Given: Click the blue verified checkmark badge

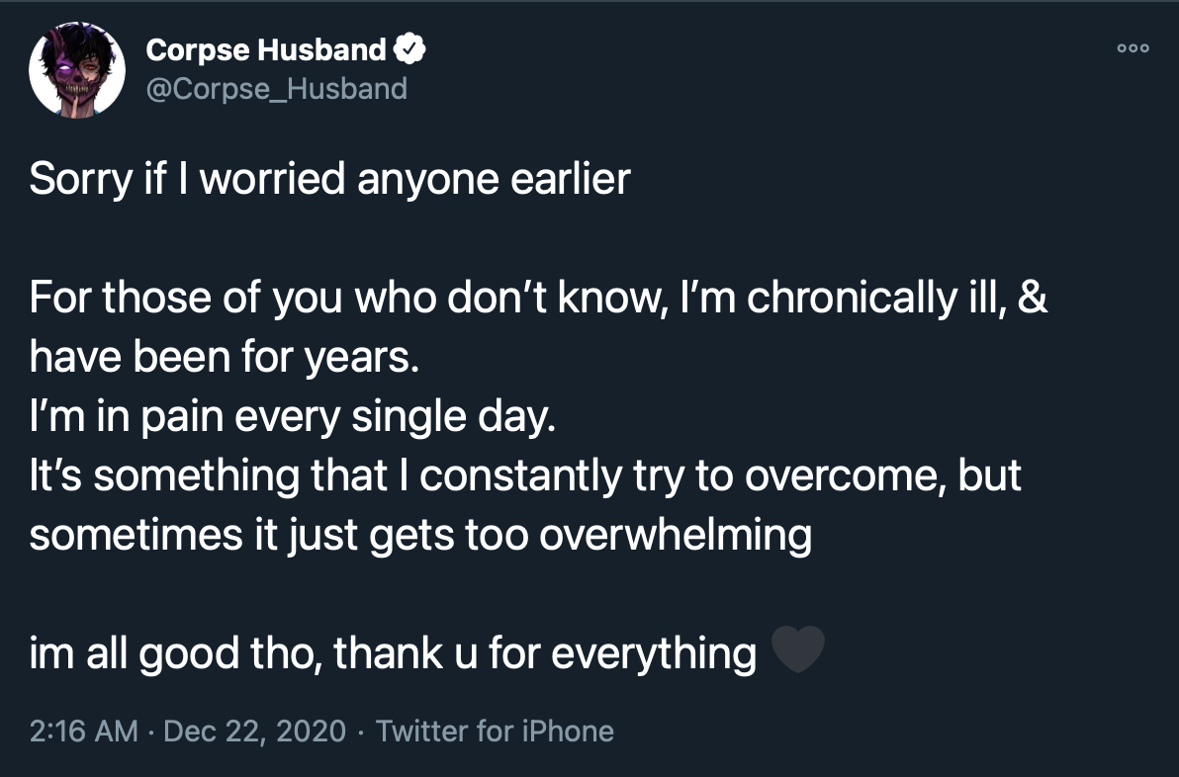Looking at the screenshot, I should pyautogui.click(x=409, y=49).
